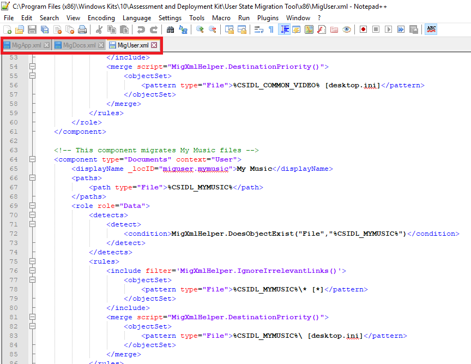Switch to the MigApp.xml tab

tap(26, 45)
